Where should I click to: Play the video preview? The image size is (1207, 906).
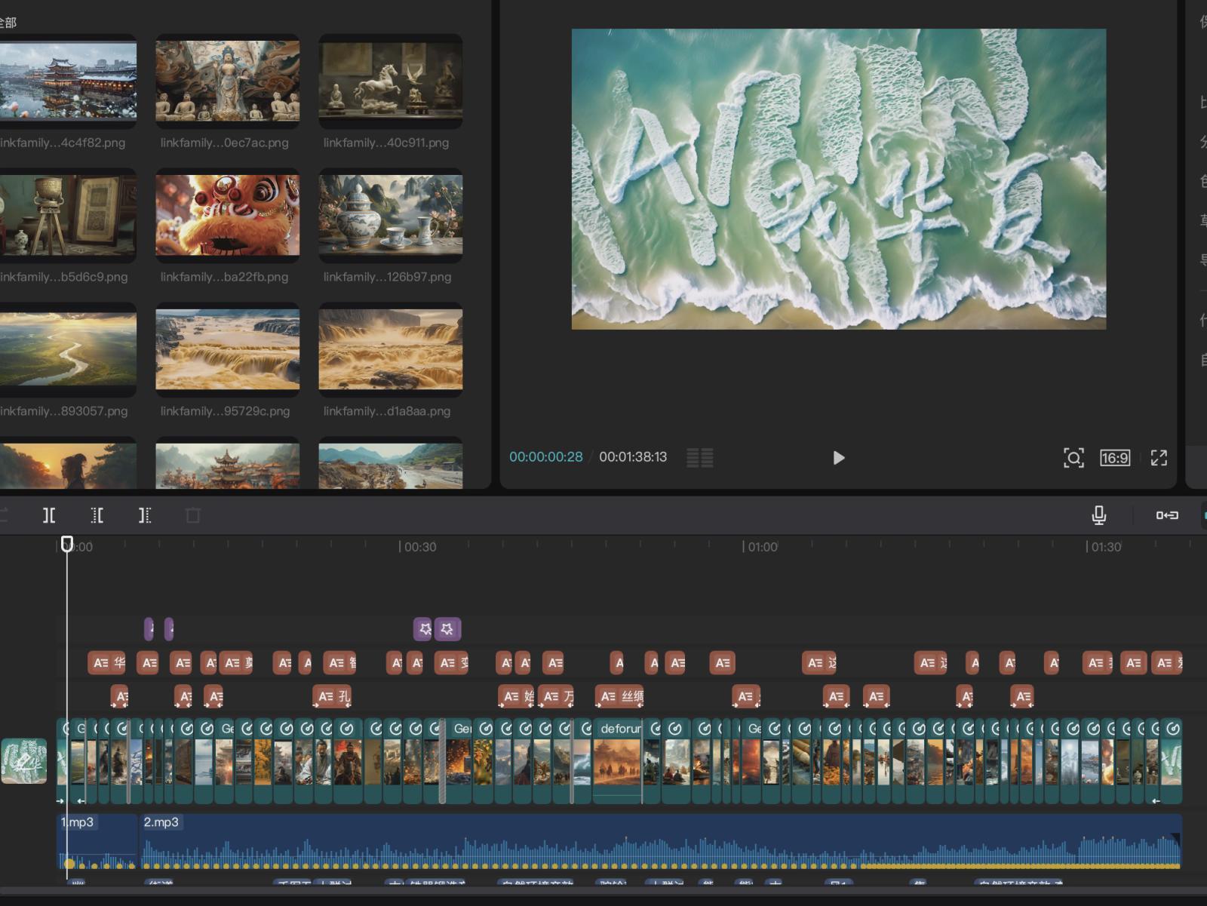(x=838, y=458)
